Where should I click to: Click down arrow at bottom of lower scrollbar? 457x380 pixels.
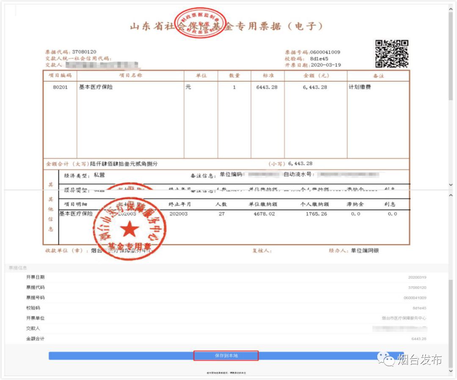coord(451,371)
